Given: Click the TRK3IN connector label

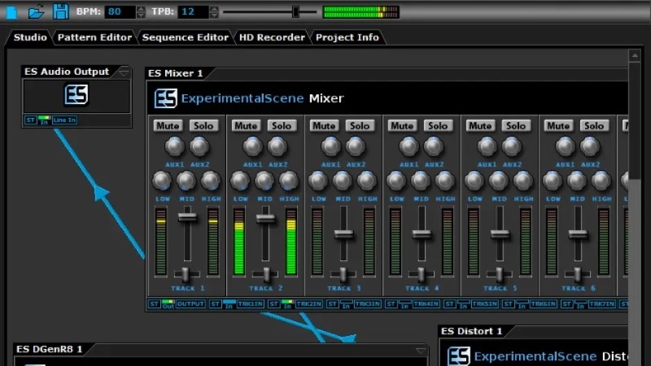Looking at the screenshot, I should (x=368, y=303).
